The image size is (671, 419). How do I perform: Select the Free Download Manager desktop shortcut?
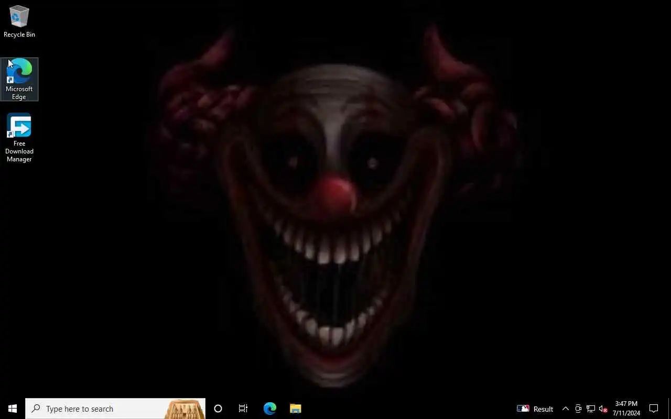[x=19, y=138]
